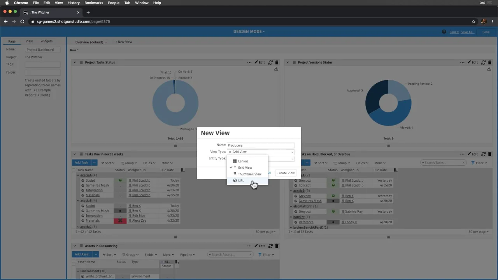Image resolution: width=498 pixels, height=280 pixels.
Task: Delete the Project Tasks Status widget
Action: (277, 62)
